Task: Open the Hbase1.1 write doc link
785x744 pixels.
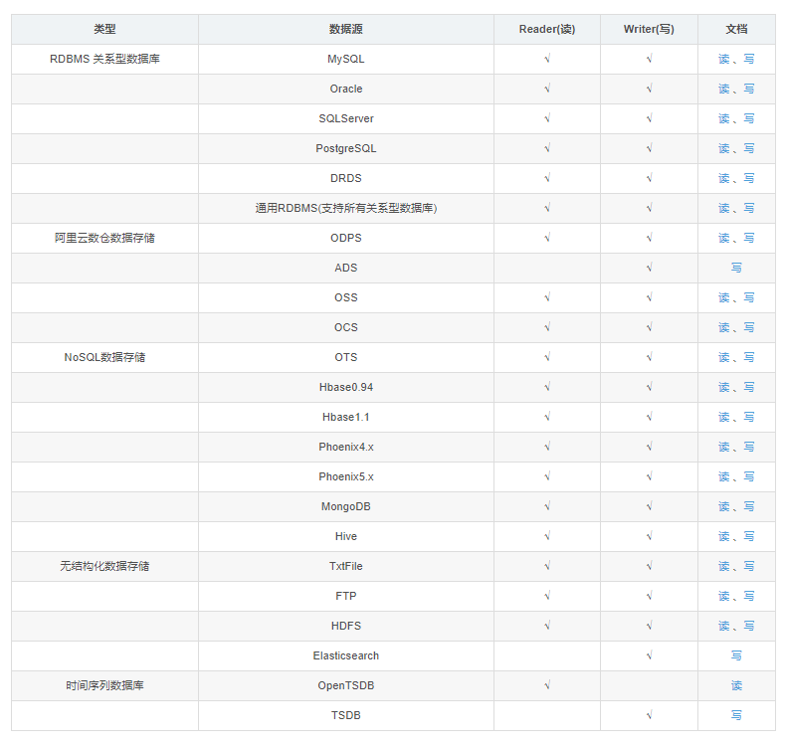Action: point(749,418)
